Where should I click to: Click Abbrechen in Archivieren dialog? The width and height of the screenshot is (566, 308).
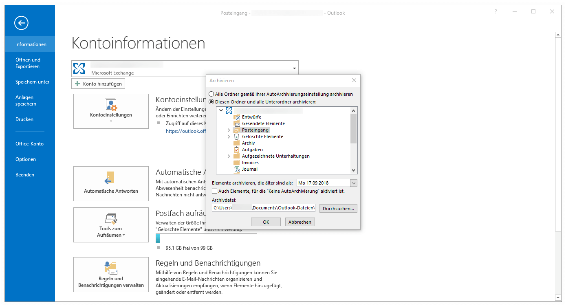tap(300, 222)
